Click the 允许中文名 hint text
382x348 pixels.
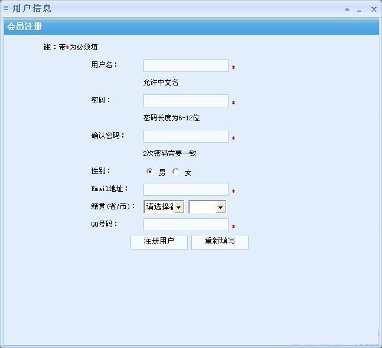[x=161, y=83]
